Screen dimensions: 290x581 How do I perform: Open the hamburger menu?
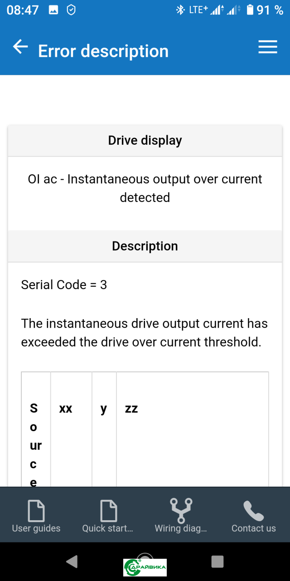click(268, 47)
